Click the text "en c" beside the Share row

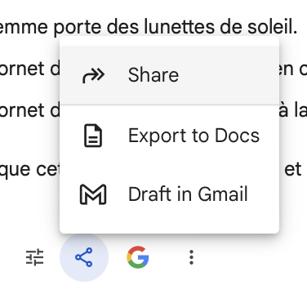point(293,69)
